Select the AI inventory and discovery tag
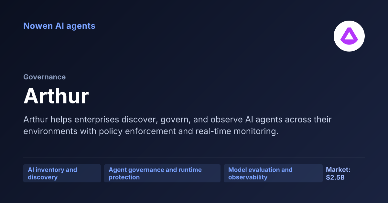Viewport: 388px width, 203px height. coord(62,173)
